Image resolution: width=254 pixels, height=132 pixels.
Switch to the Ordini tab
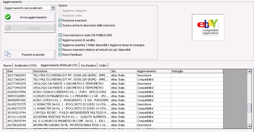[103, 65]
